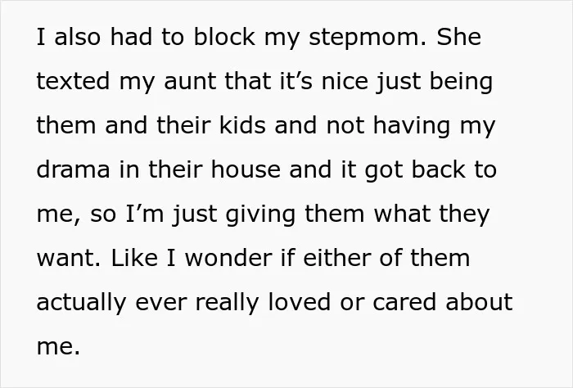The width and height of the screenshot is (573, 388).
Task: Click the final word "me." on last line
Action: coord(58,347)
